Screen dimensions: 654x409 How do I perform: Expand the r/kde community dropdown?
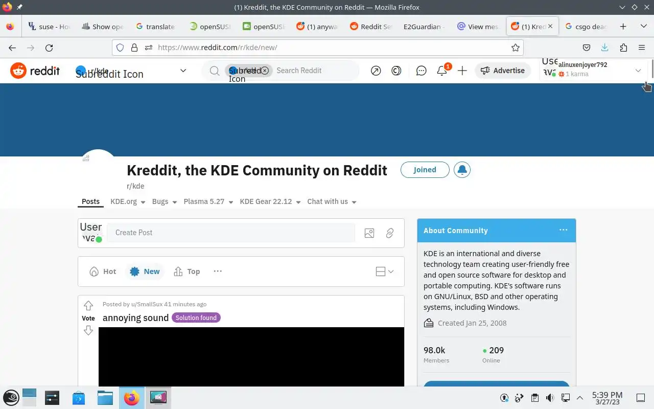(183, 71)
